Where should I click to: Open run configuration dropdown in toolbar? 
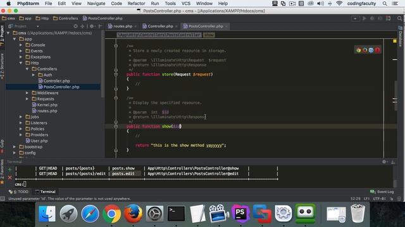point(355,18)
